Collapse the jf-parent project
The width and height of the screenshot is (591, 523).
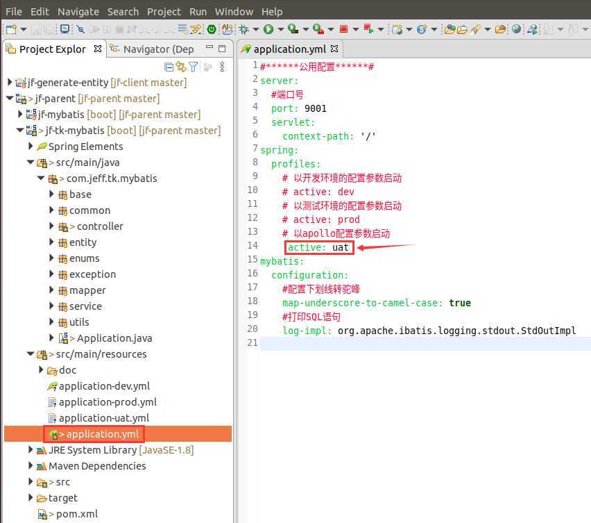10,98
